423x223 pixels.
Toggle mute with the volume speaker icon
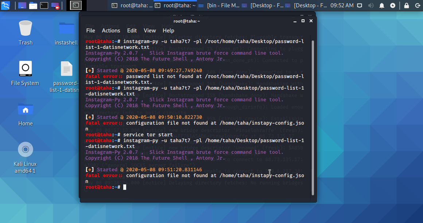[x=371, y=5]
